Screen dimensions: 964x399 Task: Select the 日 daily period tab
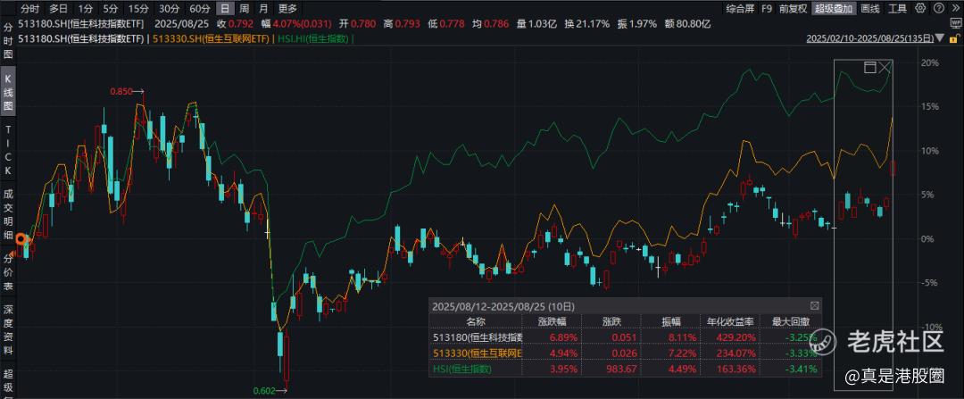click(x=225, y=8)
